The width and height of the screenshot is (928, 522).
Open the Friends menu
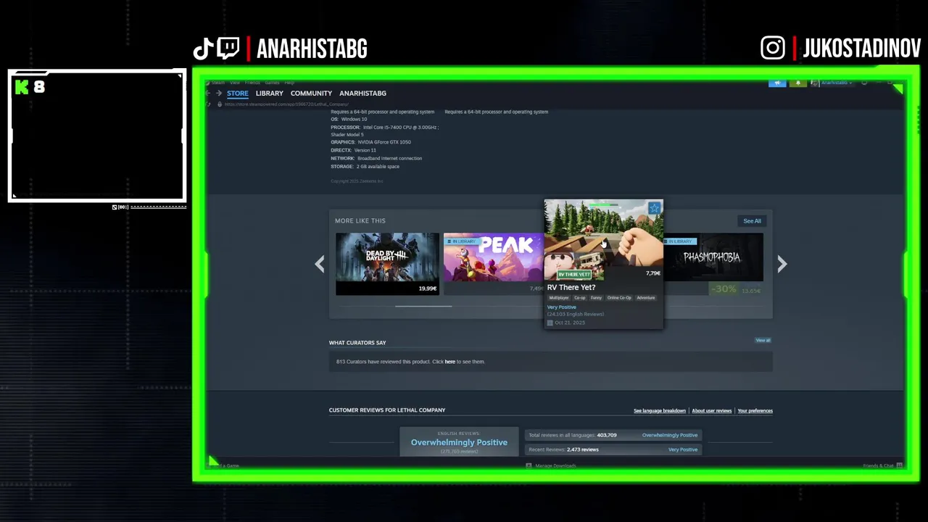(252, 83)
